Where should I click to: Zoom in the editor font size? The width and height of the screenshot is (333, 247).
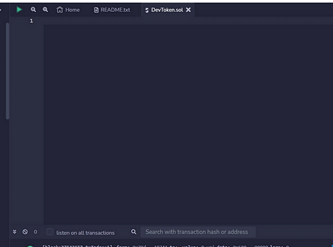[x=45, y=9]
